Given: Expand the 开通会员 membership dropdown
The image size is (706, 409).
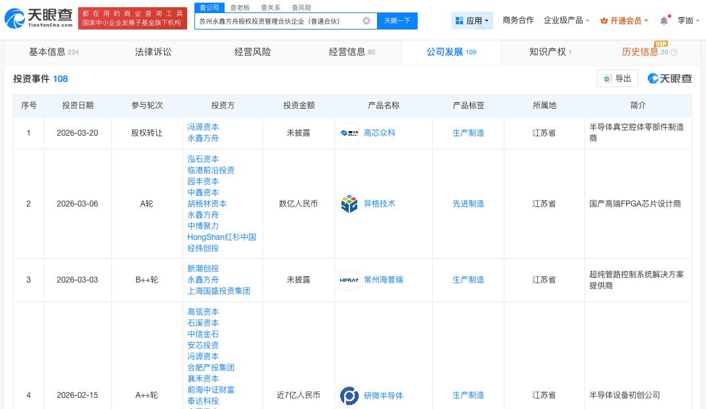Looking at the screenshot, I should point(624,21).
